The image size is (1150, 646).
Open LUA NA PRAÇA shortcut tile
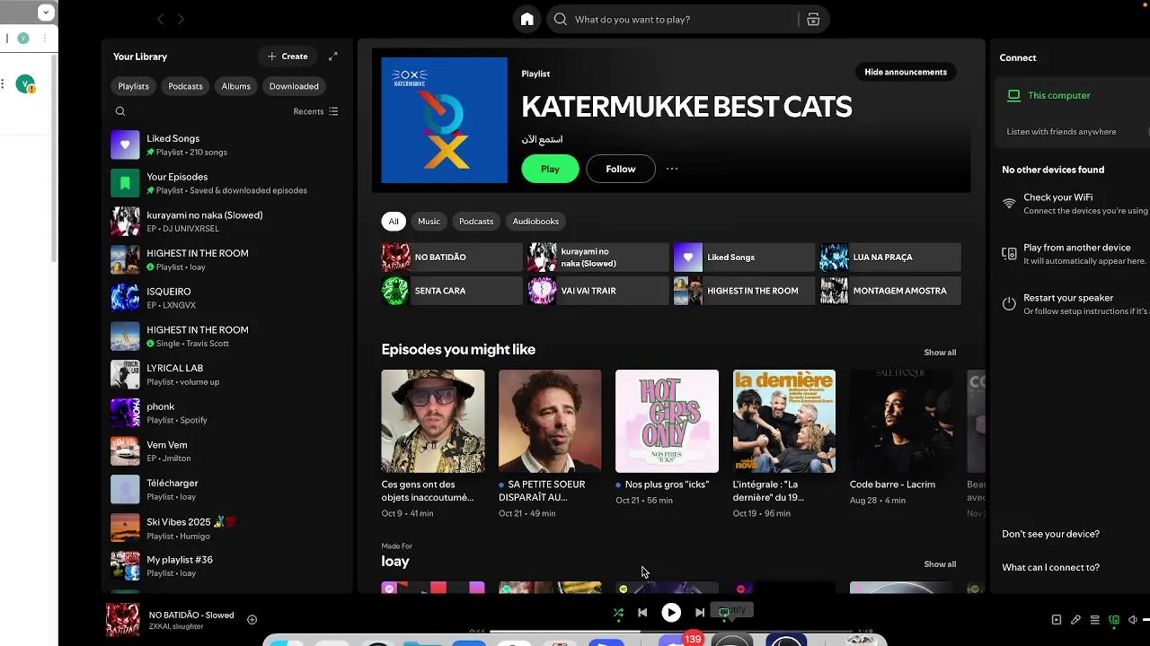tap(890, 257)
